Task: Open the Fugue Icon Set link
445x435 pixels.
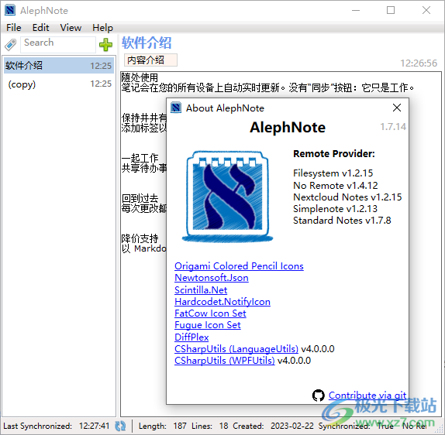Action: tap(208, 325)
